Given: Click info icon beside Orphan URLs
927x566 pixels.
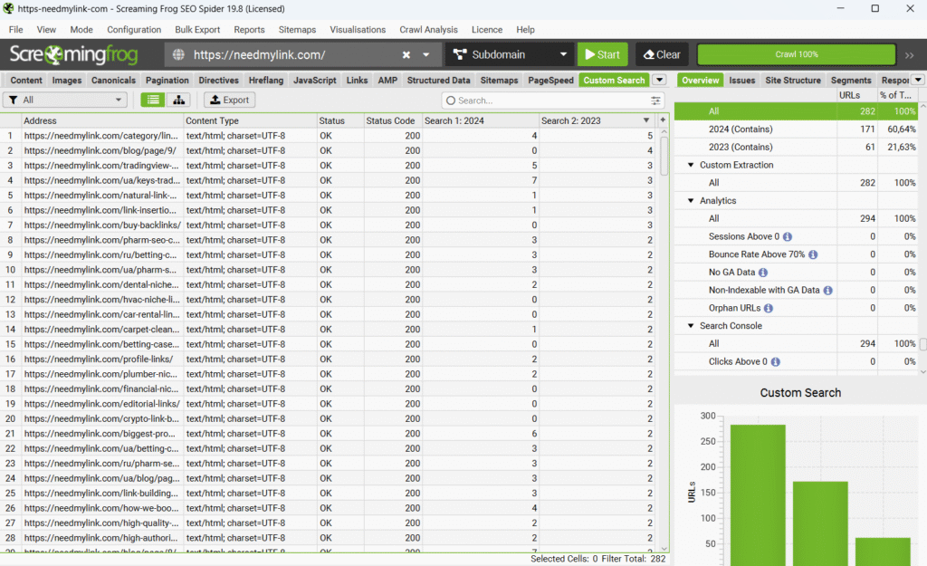Looking at the screenshot, I should coord(769,308).
